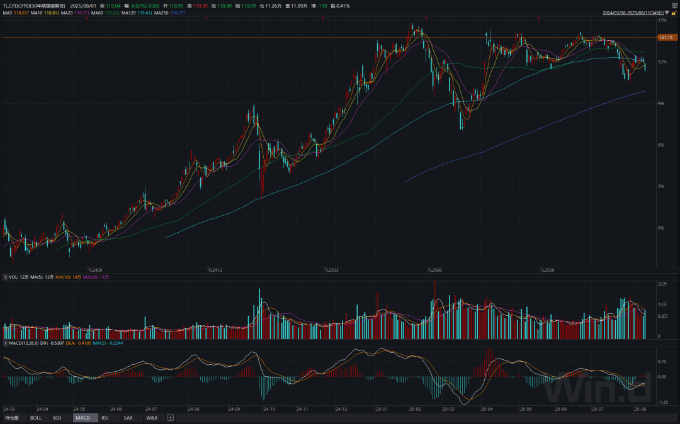Viewport: 680px width, 424px height.
Task: Click the MA250 moving average label
Action: pyautogui.click(x=169, y=13)
